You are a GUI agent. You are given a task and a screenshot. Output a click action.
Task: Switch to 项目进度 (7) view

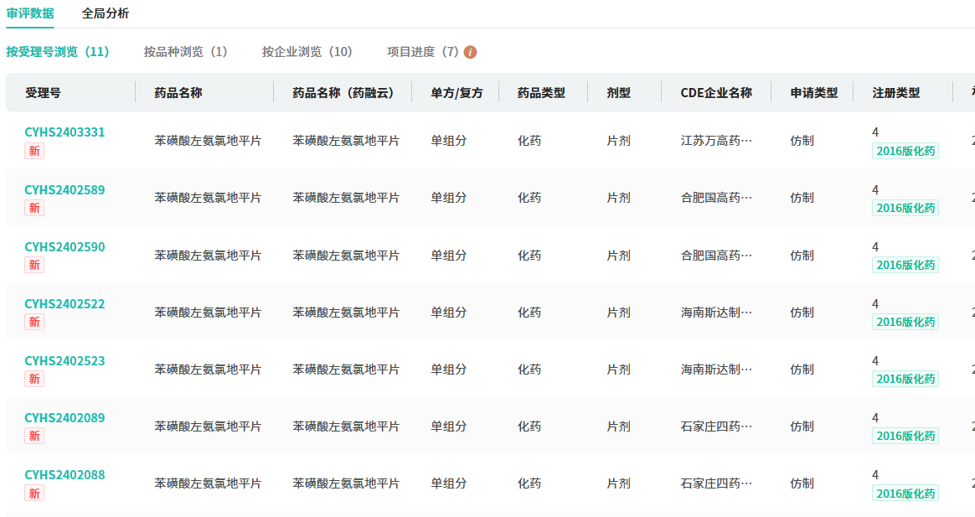click(x=423, y=52)
